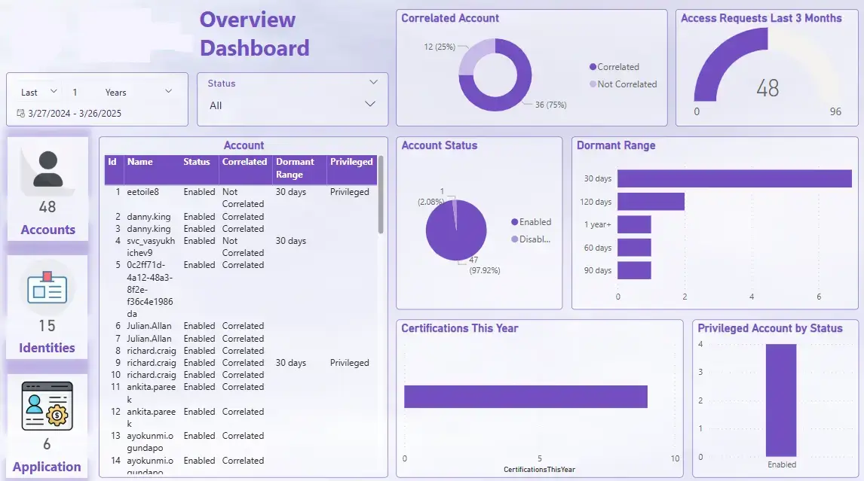The height and width of the screenshot is (481, 864).
Task: Click the Privileged cell in eetoile8 row
Action: [349, 192]
